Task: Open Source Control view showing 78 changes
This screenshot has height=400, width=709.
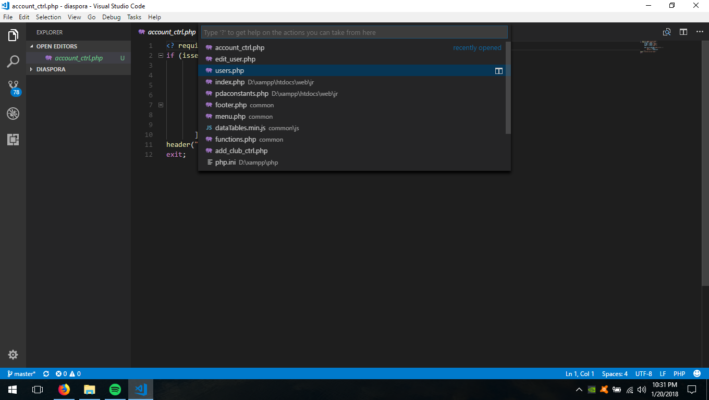Action: [x=13, y=86]
